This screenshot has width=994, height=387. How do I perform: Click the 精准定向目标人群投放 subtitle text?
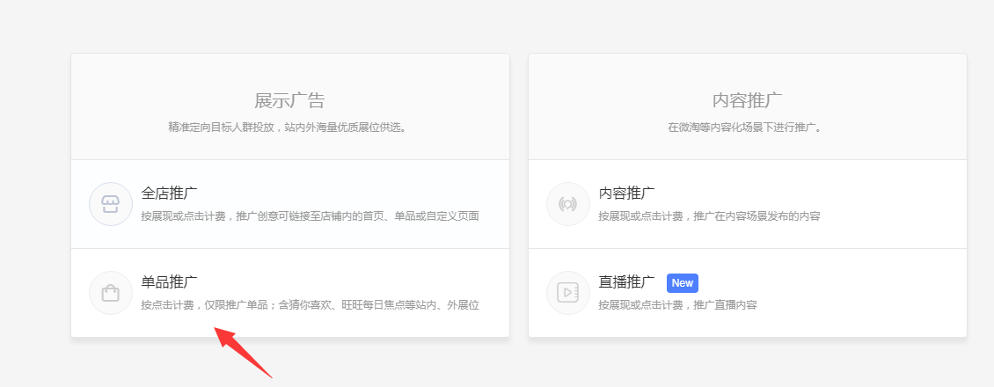click(x=290, y=127)
